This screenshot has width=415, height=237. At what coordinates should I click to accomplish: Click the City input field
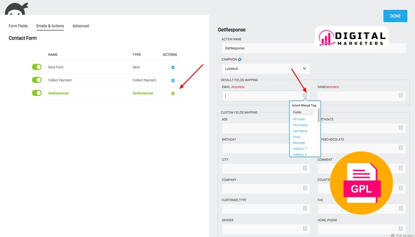pos(266,169)
